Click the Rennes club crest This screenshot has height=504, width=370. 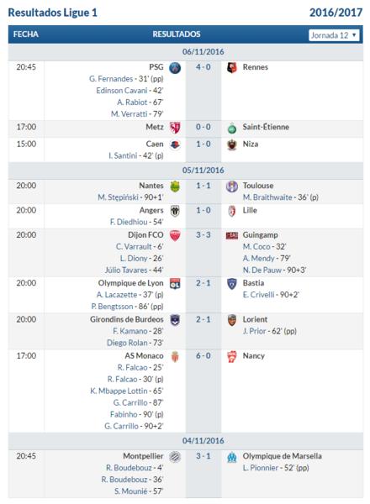231,67
